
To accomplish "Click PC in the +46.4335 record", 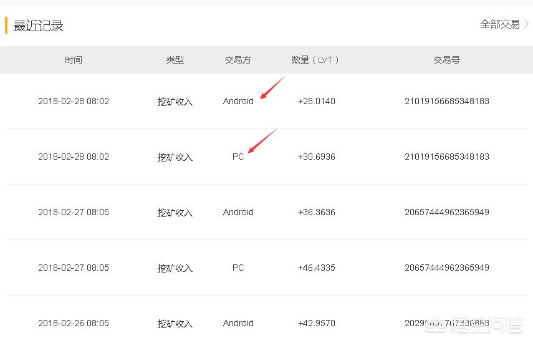I will (x=238, y=268).
